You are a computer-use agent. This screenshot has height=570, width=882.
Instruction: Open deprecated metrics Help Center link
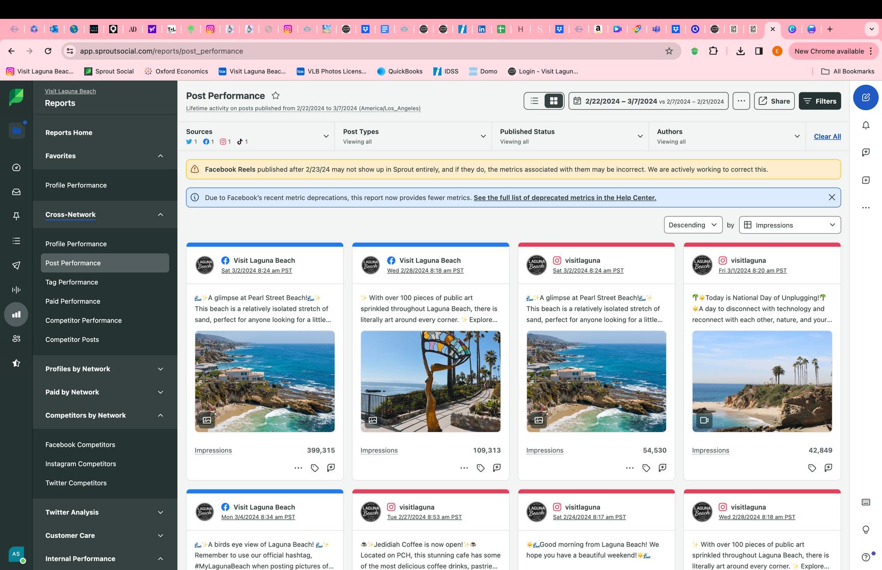pyautogui.click(x=565, y=197)
